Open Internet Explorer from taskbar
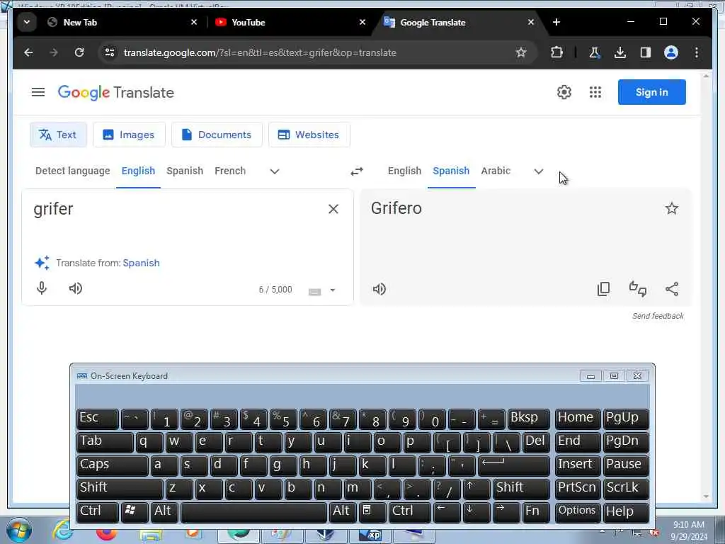The height and width of the screenshot is (544, 725). tap(62, 531)
